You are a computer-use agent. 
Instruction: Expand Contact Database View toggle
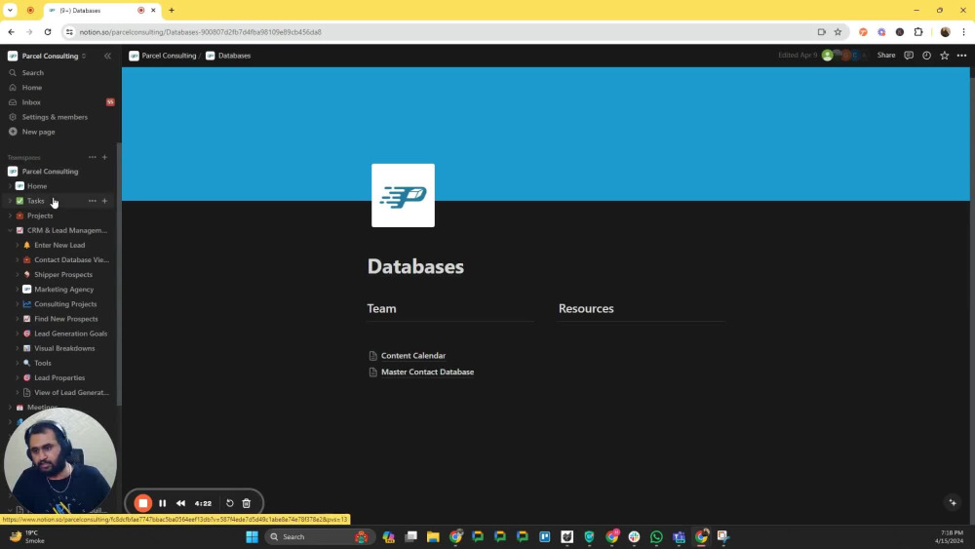pyautogui.click(x=17, y=260)
